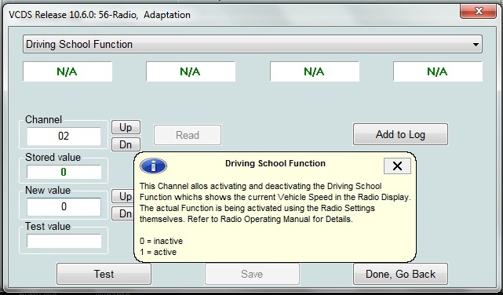Decrease Channel number with Dn button
Image resolution: width=503 pixels, height=295 pixels.
pos(126,144)
